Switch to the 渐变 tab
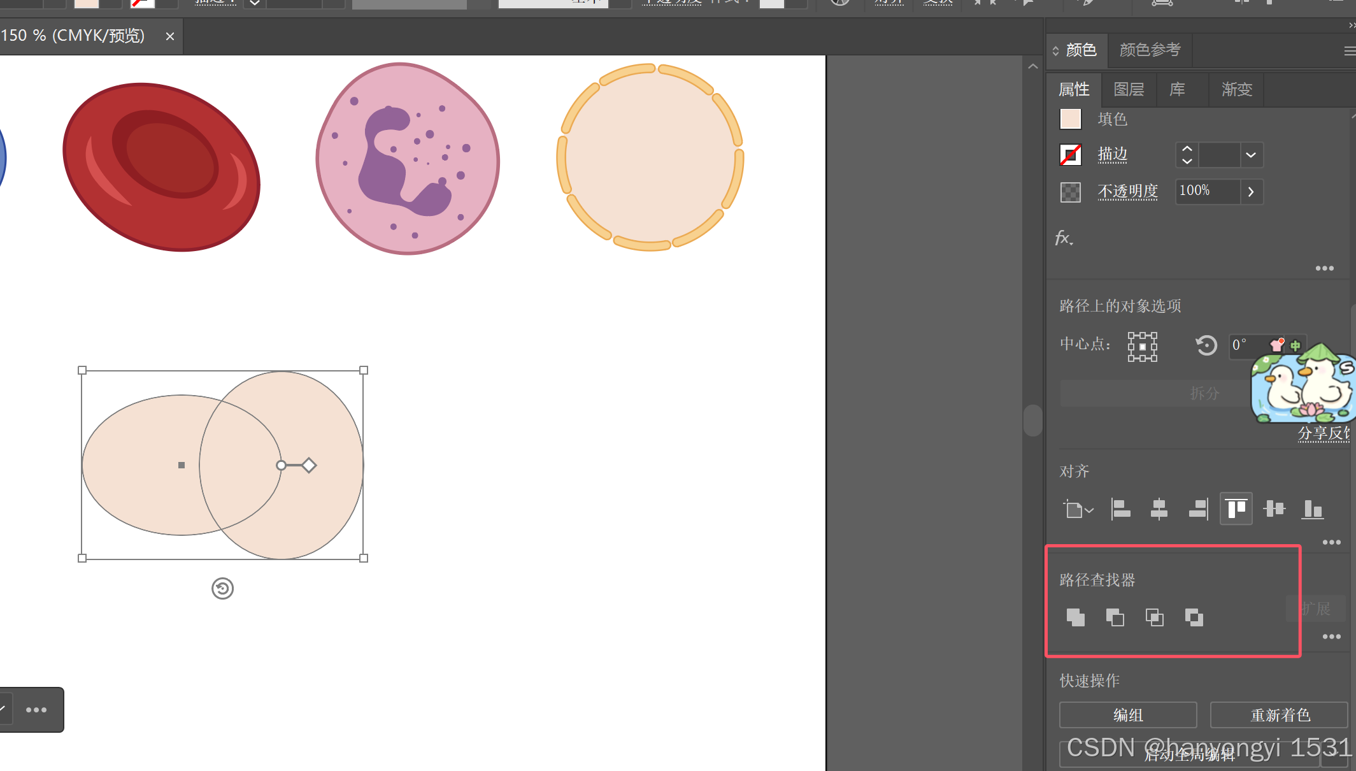This screenshot has height=771, width=1356. (1237, 89)
